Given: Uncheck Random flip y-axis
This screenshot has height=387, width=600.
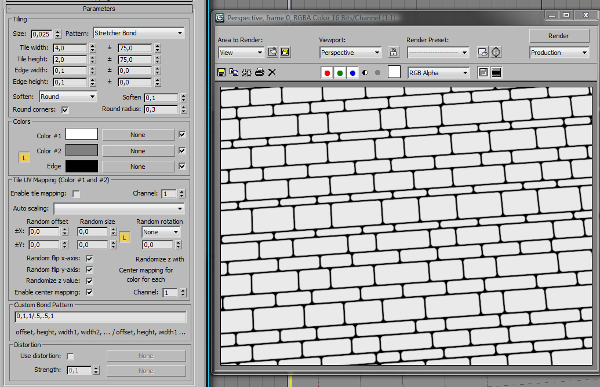Looking at the screenshot, I should point(89,270).
